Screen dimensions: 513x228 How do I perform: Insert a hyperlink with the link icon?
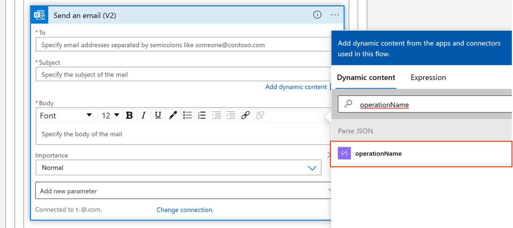[246, 115]
